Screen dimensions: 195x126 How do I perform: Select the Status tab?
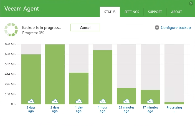pos(110,12)
